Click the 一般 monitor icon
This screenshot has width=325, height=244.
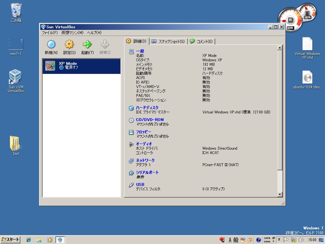click(x=131, y=51)
